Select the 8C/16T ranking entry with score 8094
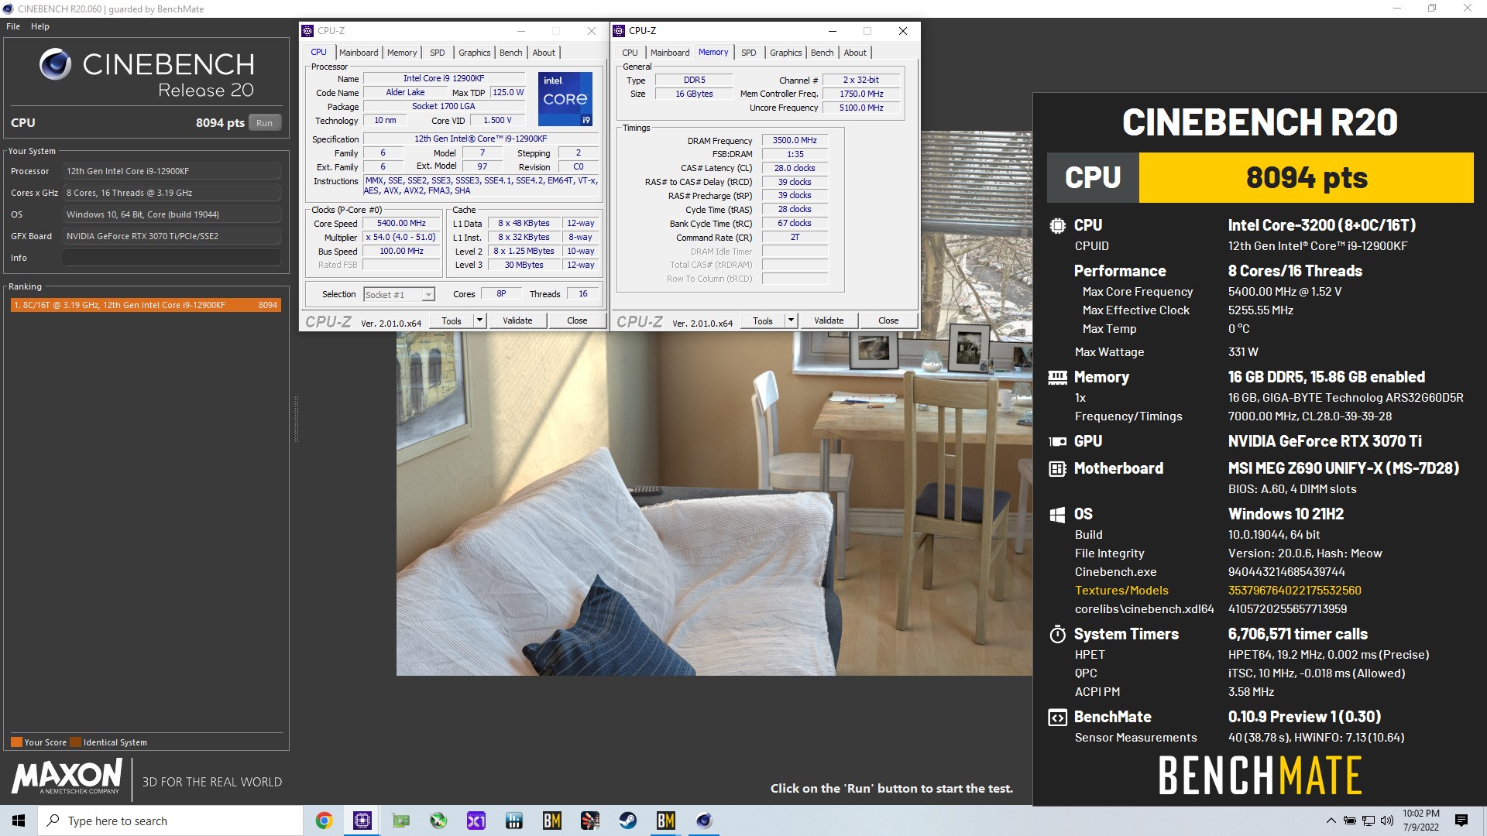The width and height of the screenshot is (1487, 836). (x=145, y=305)
